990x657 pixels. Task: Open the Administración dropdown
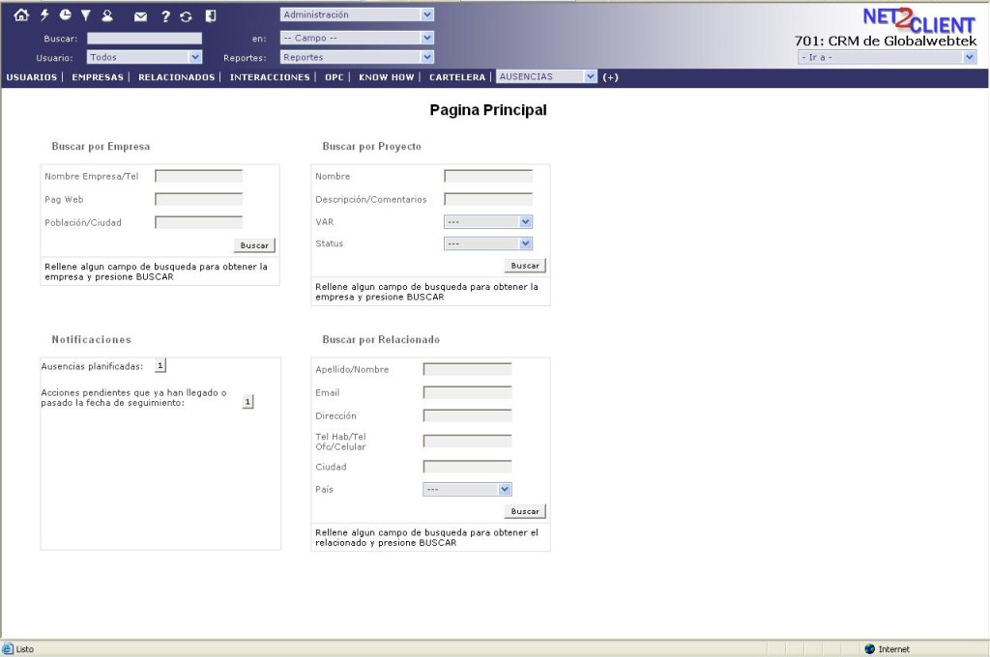(x=357, y=14)
